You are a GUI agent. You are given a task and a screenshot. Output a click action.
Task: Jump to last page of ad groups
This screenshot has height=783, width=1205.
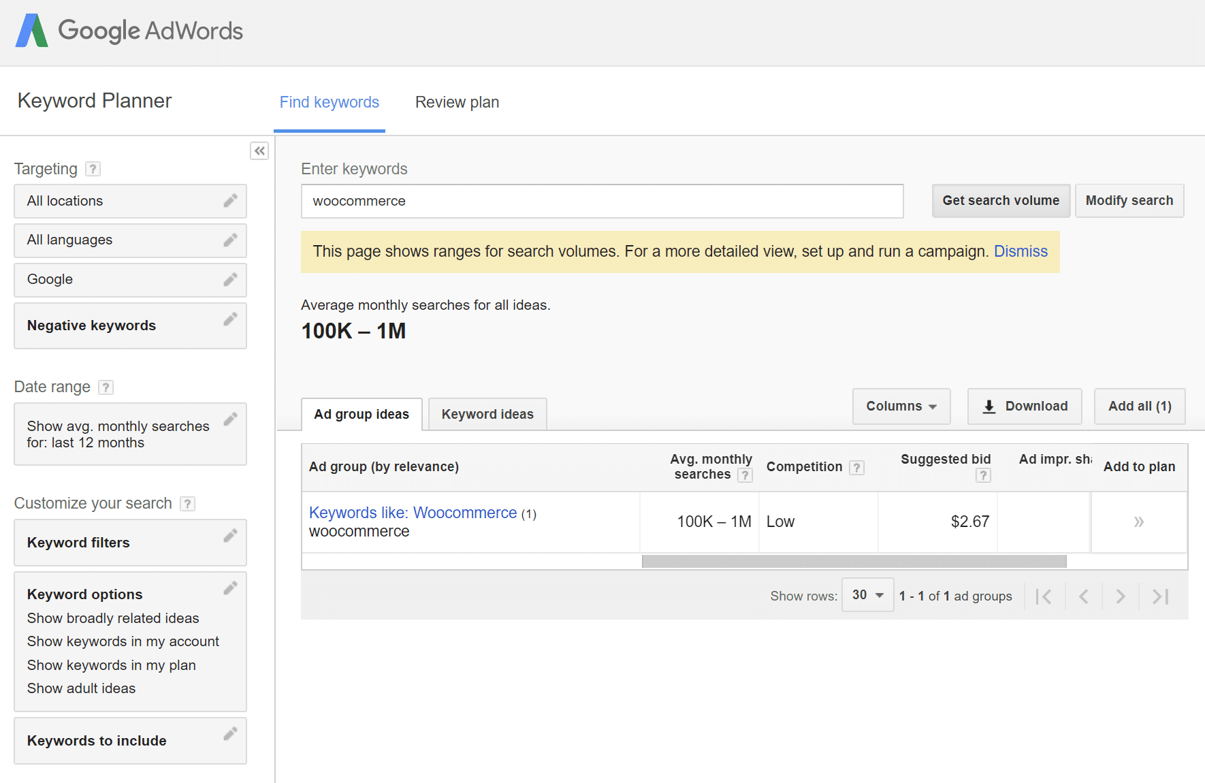[1158, 596]
